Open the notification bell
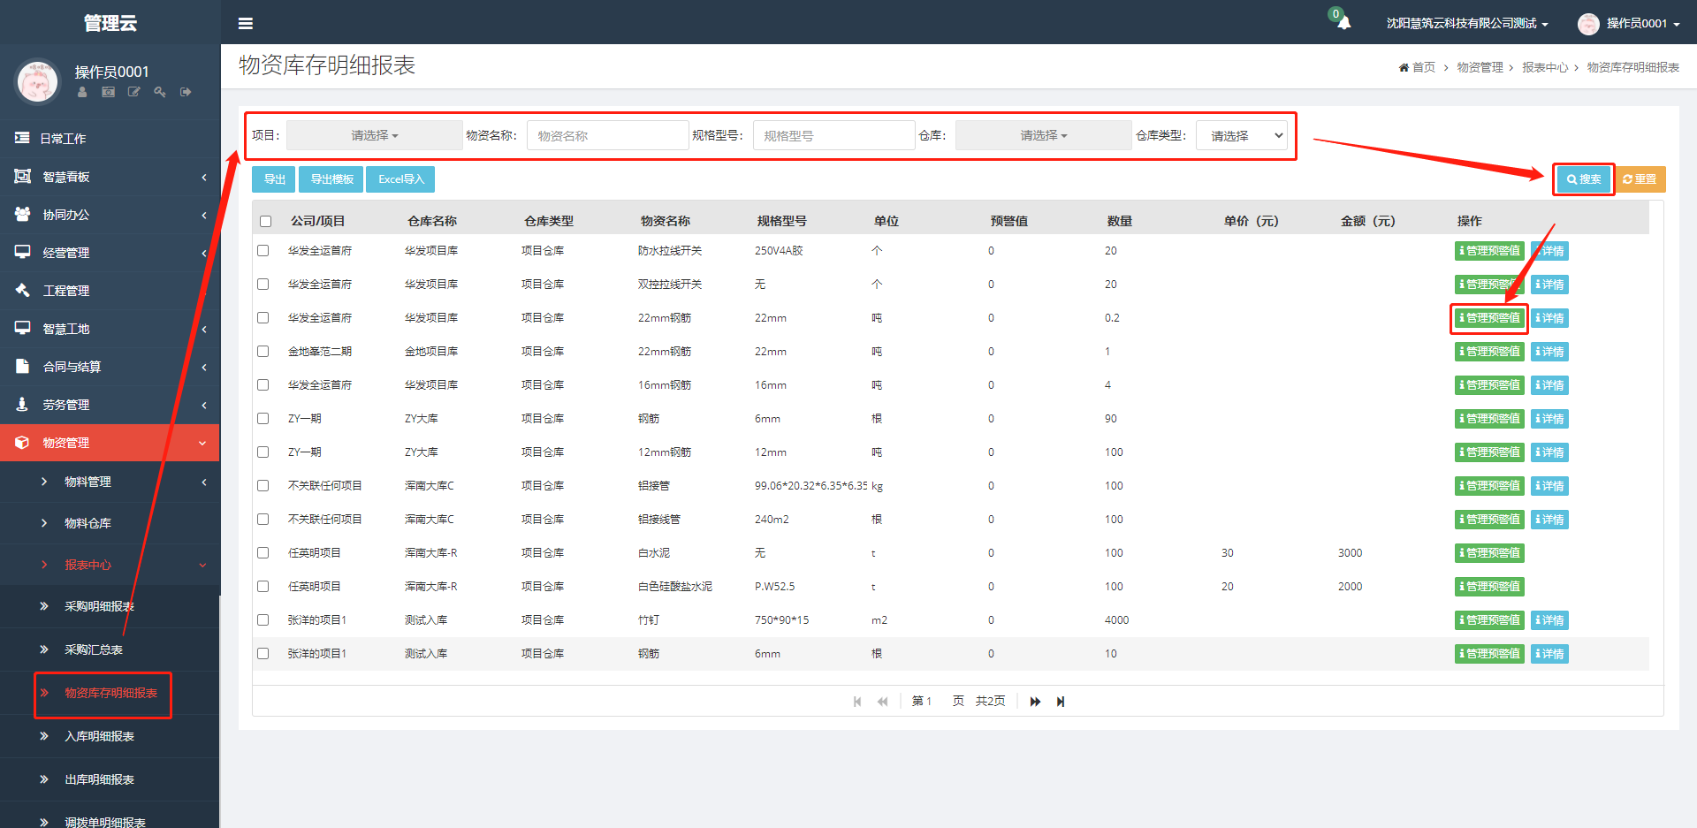The image size is (1697, 828). pyautogui.click(x=1343, y=23)
